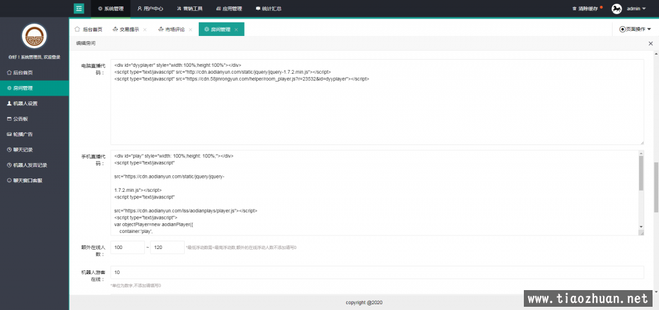This screenshot has height=310, width=659.
Task: Open 应用管理 top menu
Action: coord(229,8)
